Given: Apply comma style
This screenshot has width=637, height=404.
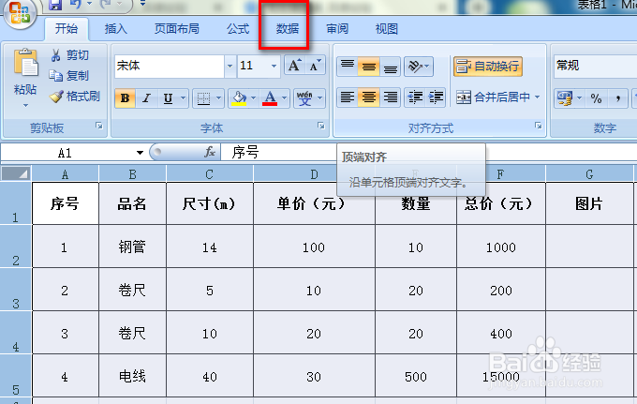Looking at the screenshot, I should pos(618,98).
